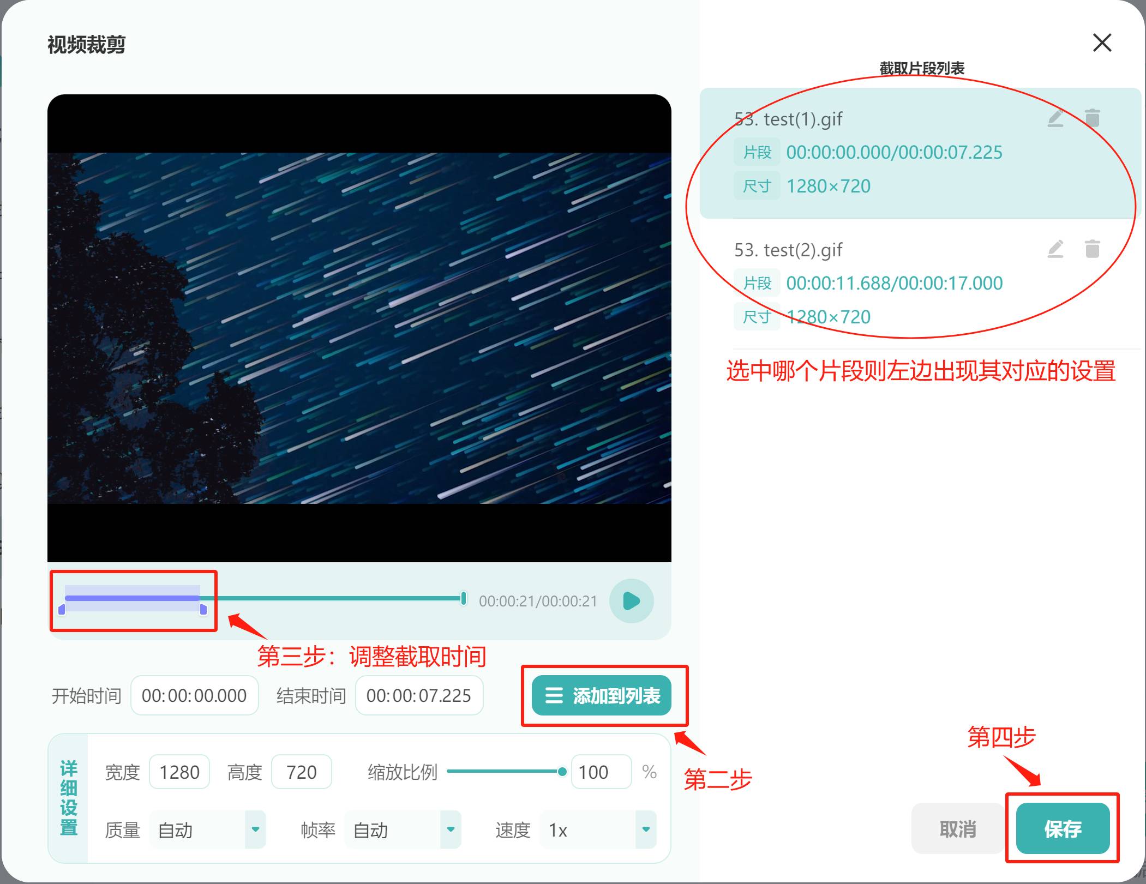Click the green playhead marker on the timeline
Image resolution: width=1146 pixels, height=884 pixels.
(463, 598)
